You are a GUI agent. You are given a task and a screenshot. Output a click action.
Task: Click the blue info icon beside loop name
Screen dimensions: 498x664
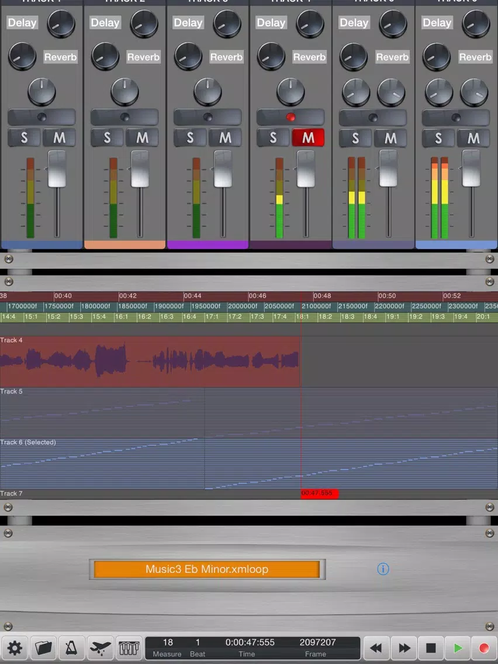[383, 569]
